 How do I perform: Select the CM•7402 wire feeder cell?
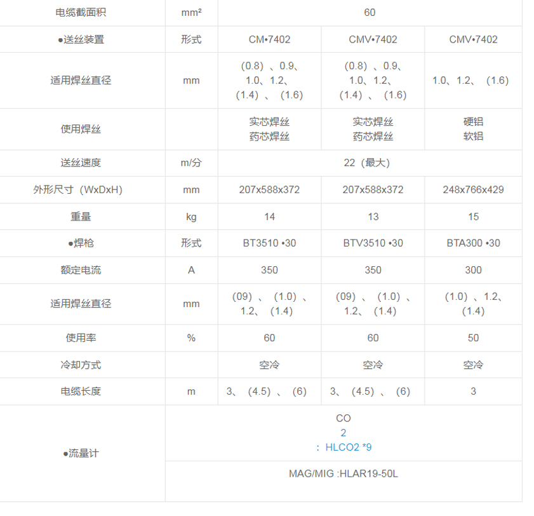click(x=269, y=39)
